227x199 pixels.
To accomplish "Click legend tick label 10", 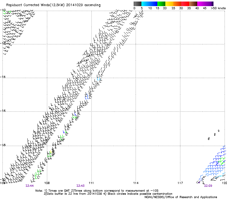I will pyautogui.click(x=150, y=8).
